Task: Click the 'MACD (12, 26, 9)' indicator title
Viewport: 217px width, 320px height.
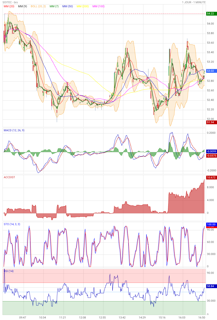Action: (x=14, y=130)
